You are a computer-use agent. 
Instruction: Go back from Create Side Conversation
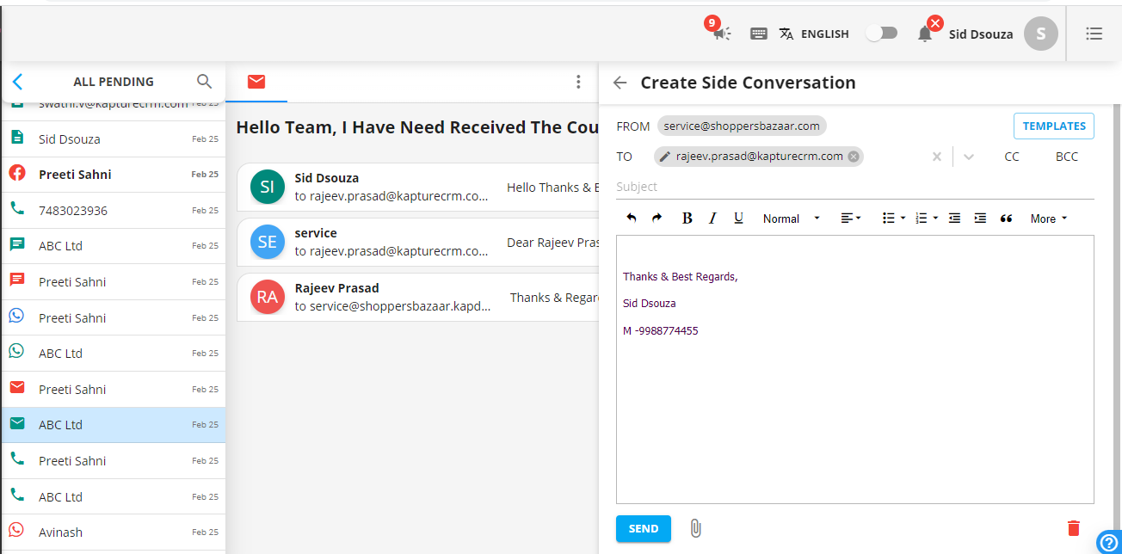(620, 83)
